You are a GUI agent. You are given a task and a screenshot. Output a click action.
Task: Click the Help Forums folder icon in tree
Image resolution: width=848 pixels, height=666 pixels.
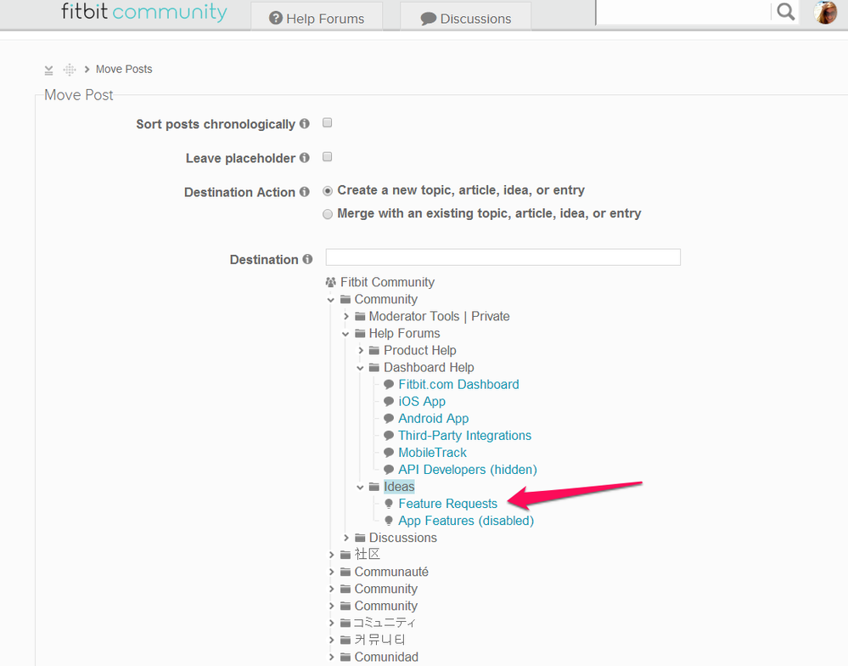tap(360, 333)
